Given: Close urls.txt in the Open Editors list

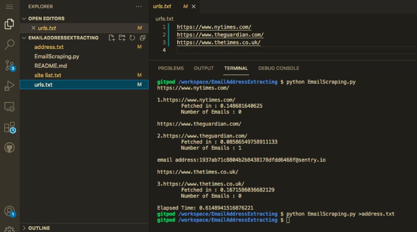Looking at the screenshot, I should (x=33, y=28).
